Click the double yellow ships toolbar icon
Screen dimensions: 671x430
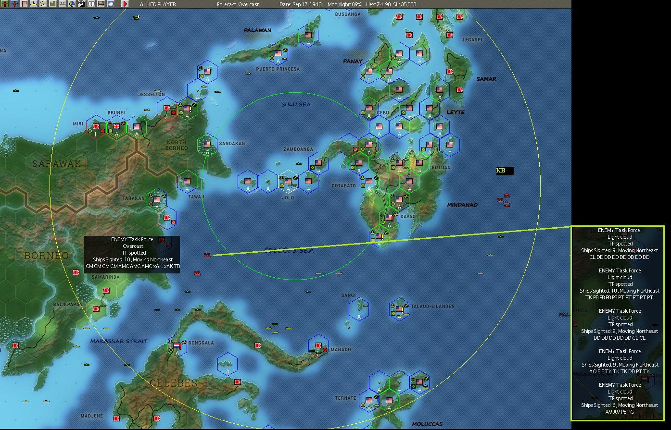click(x=43, y=4)
